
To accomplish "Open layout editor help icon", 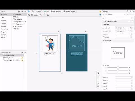I will coord(100,15).
